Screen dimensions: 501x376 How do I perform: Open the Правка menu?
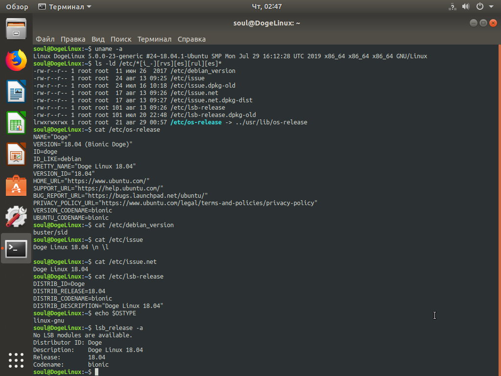tap(73, 39)
